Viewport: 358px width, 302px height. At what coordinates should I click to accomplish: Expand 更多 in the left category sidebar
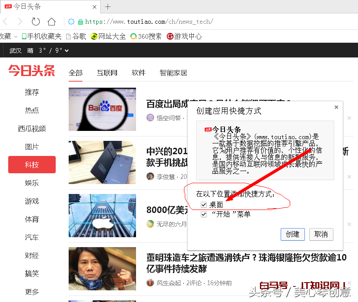[32, 292]
